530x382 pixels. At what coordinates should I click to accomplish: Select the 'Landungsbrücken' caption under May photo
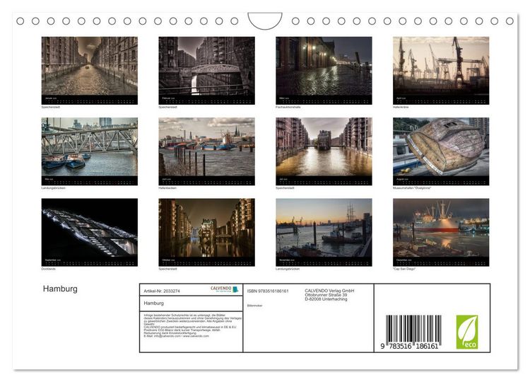pos(53,188)
